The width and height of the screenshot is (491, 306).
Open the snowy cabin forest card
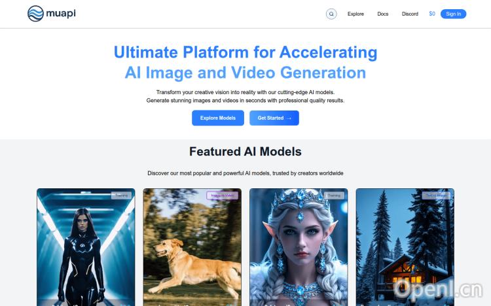[x=405, y=247]
